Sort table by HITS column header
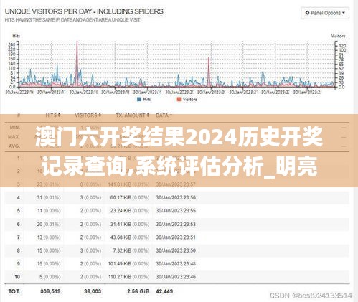Image resolution: width=358 pixels, height=302 pixels. (x=53, y=115)
